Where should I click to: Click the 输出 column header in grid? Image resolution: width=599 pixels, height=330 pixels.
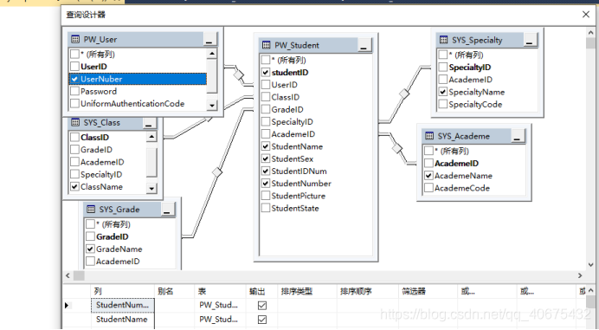[x=262, y=291]
